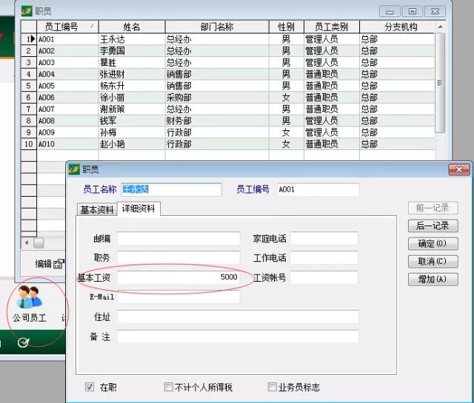Click the 员工类别 column header
474x403 pixels.
point(332,27)
